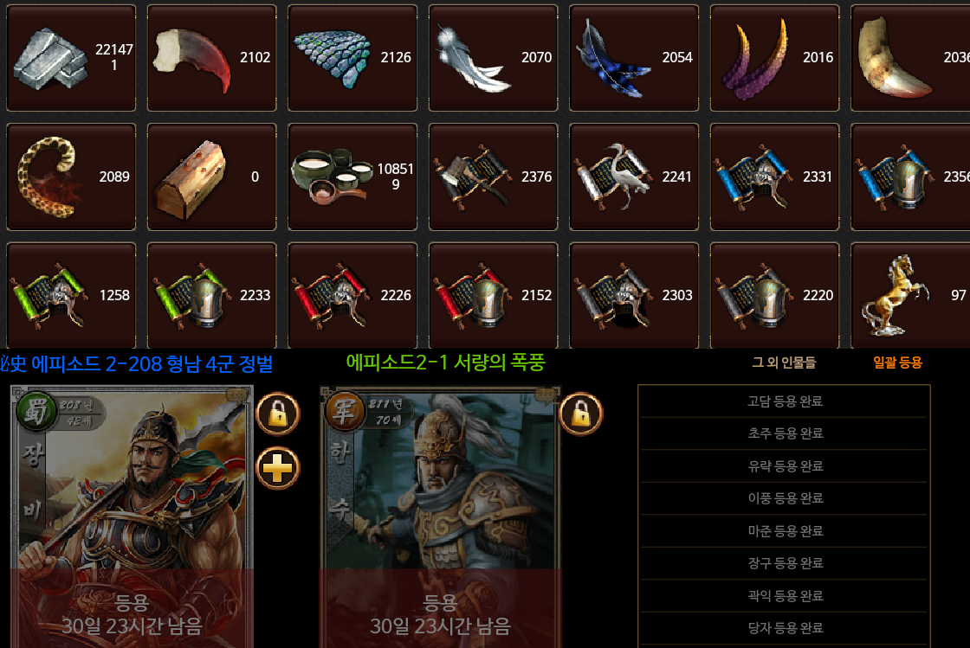
Task: Open 에피소드2-1 서량의 폭풍 heading
Action: (445, 362)
